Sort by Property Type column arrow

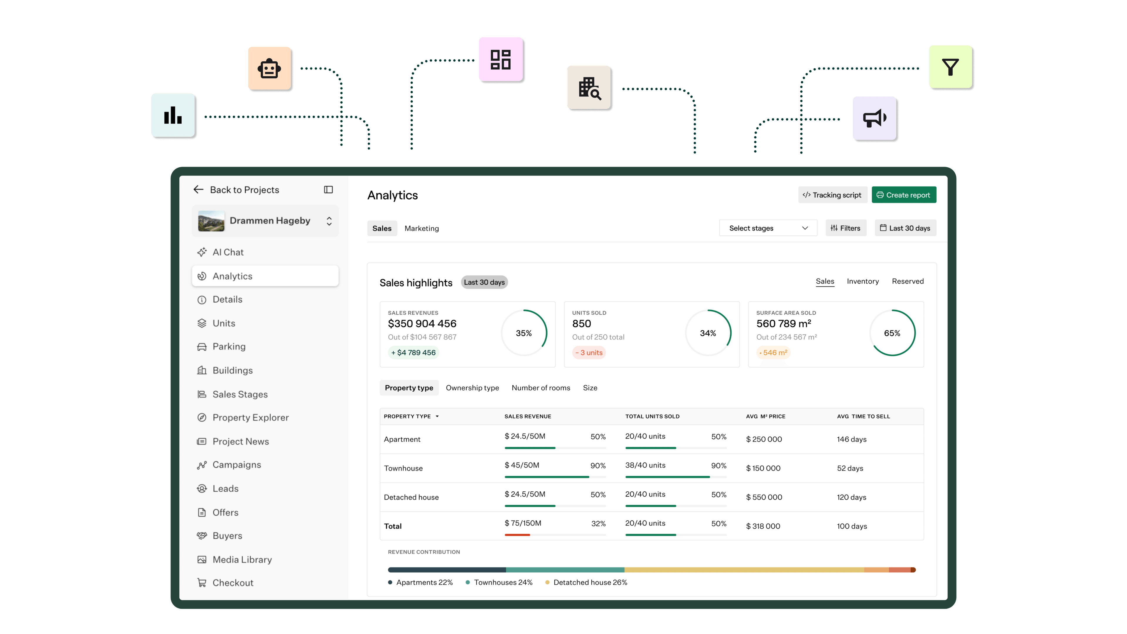click(437, 417)
